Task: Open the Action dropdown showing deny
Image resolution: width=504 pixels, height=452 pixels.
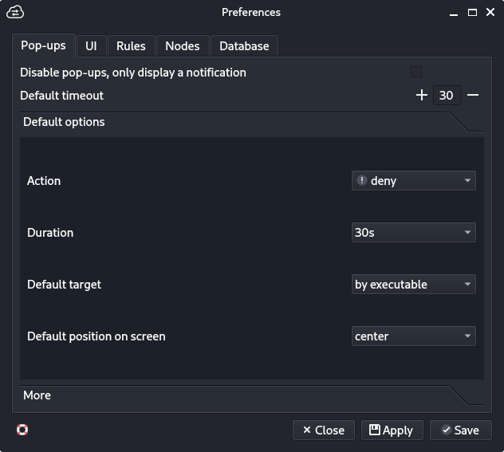Action: tap(413, 181)
